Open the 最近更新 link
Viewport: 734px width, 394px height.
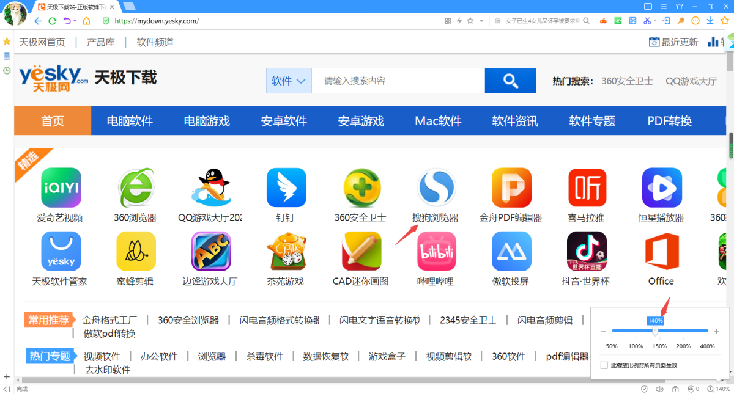point(673,42)
